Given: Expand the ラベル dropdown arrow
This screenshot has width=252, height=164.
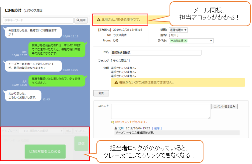Looking at the screenshot, I should (211, 40).
